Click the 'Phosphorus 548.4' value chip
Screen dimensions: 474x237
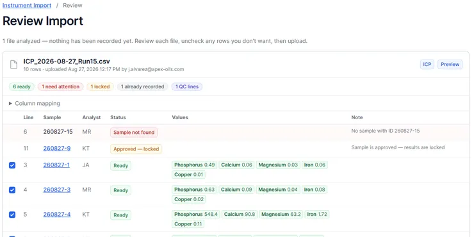point(196,215)
